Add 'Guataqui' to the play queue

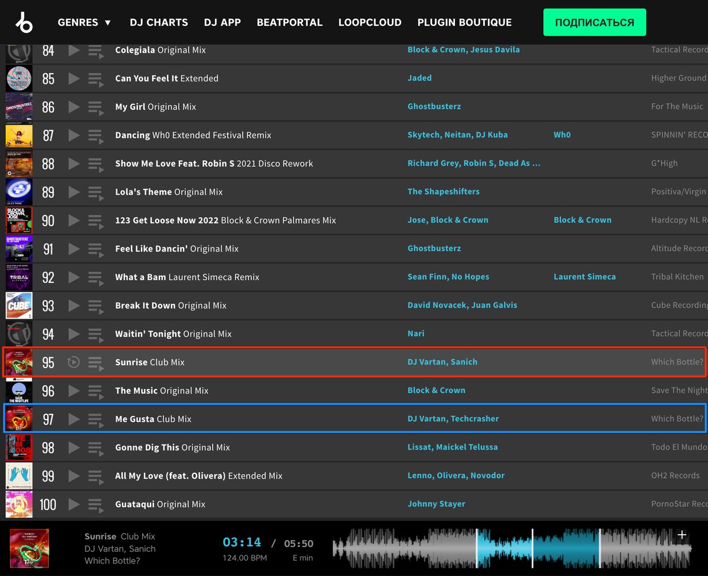[x=96, y=504]
